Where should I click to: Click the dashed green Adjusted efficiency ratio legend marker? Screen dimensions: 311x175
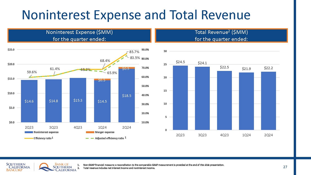coord(90,138)
